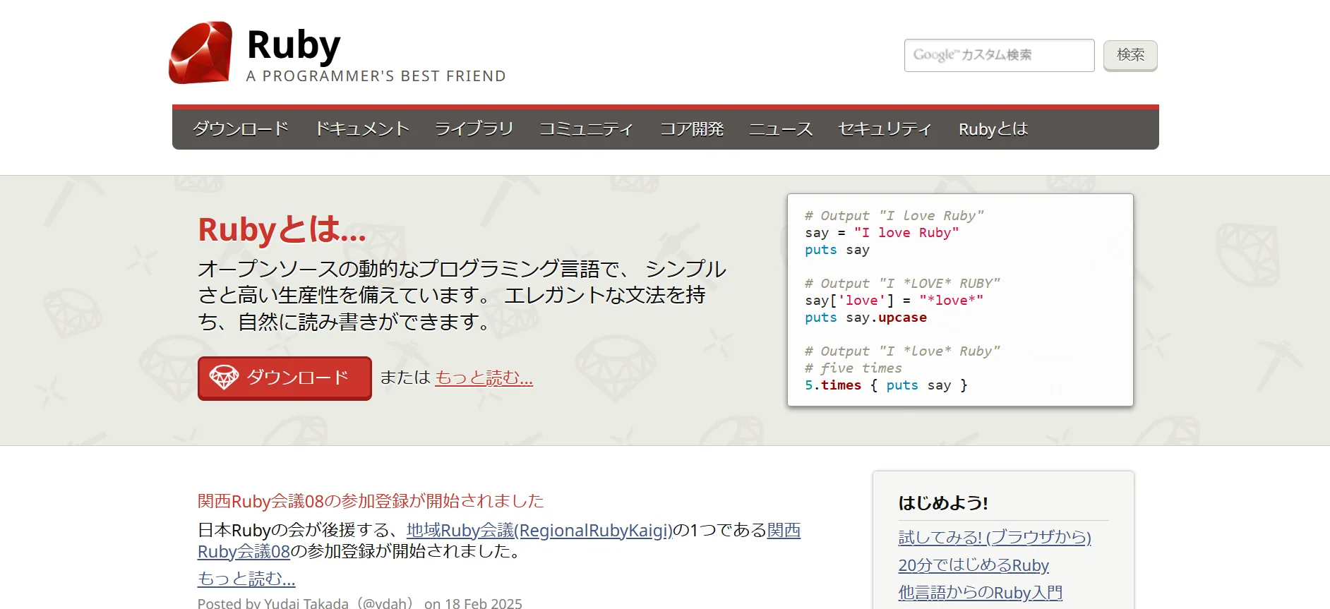Follow もっと読む link under news article
Image resolution: width=1330 pixels, height=609 pixels.
[246, 579]
